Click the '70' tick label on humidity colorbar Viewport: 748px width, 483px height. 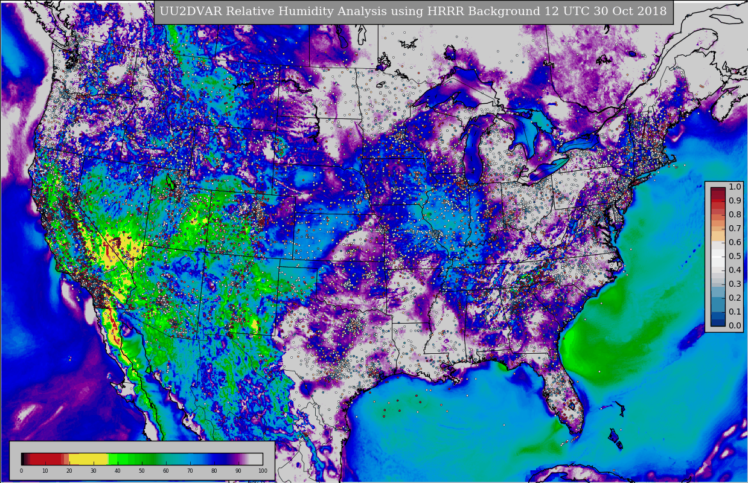tap(190, 471)
